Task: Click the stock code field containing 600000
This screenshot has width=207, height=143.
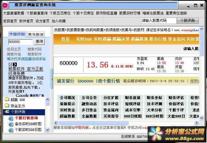Action: (x=20, y=42)
